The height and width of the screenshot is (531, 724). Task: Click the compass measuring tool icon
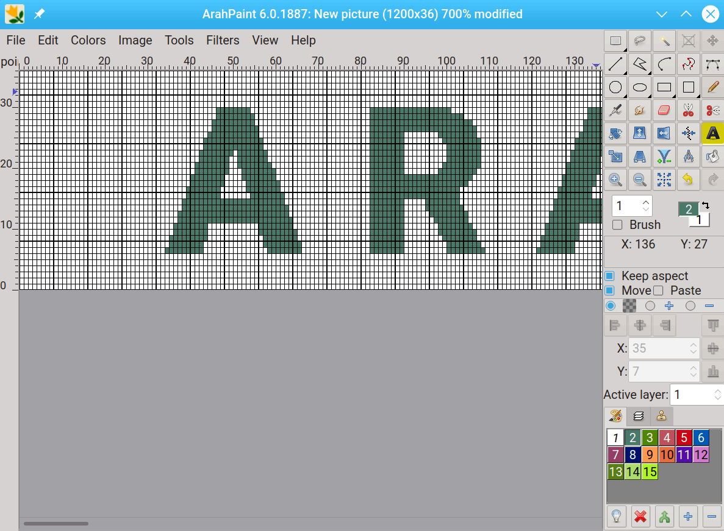689,156
